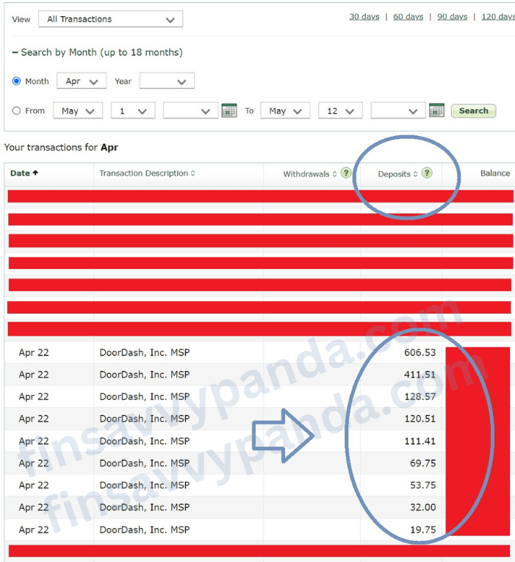
Task: Click the green Search button
Action: point(473,111)
